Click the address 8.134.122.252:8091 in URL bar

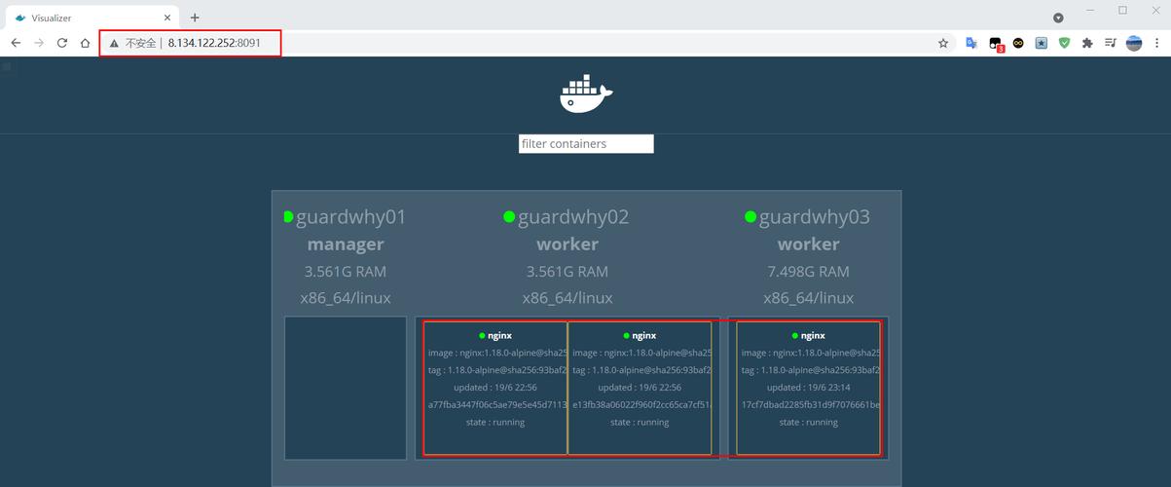(214, 43)
